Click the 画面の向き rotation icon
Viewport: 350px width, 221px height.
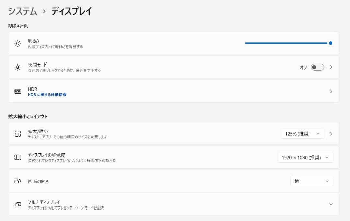click(18, 181)
